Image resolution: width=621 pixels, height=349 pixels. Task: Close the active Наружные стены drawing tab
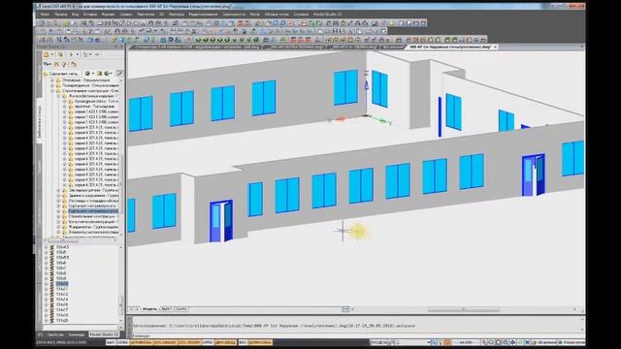495,48
